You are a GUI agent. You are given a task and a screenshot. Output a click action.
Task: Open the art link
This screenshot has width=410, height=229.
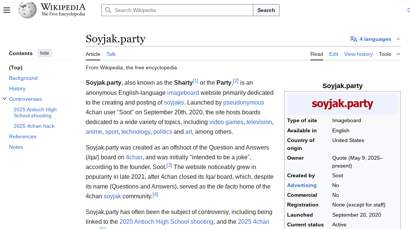pyautogui.click(x=189, y=132)
